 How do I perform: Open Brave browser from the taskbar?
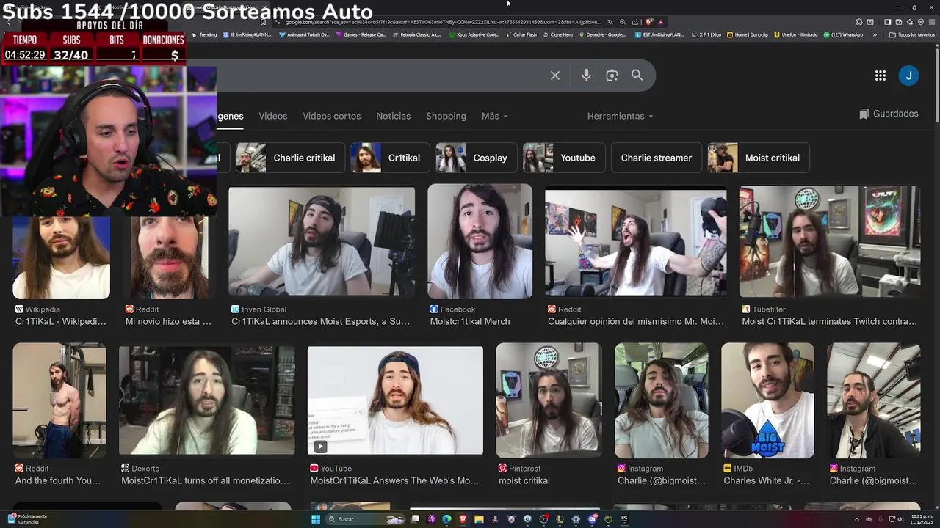click(463, 519)
